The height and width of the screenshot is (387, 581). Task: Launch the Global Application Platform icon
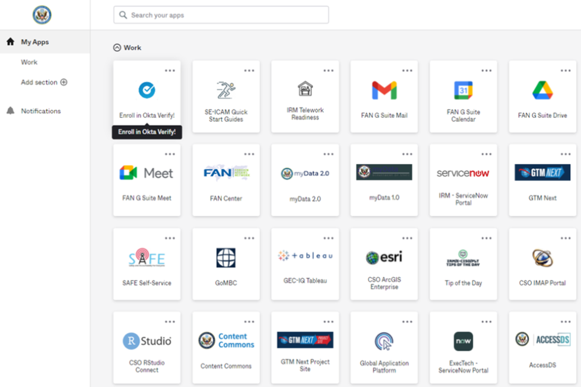(384, 341)
